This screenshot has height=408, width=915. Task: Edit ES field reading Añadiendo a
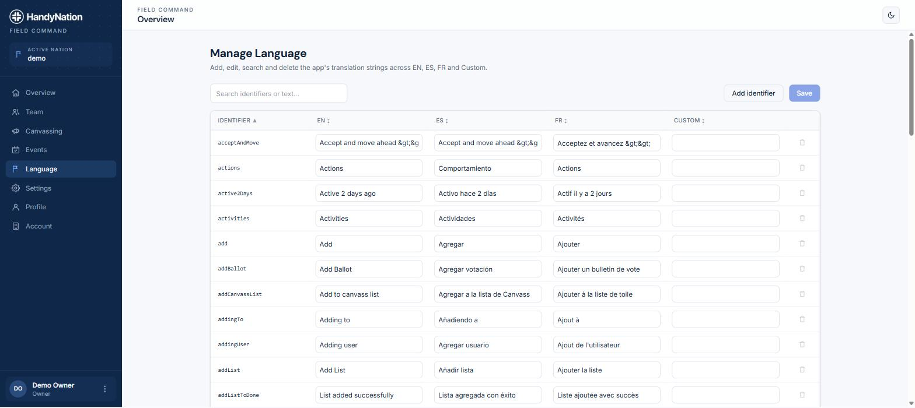click(488, 319)
